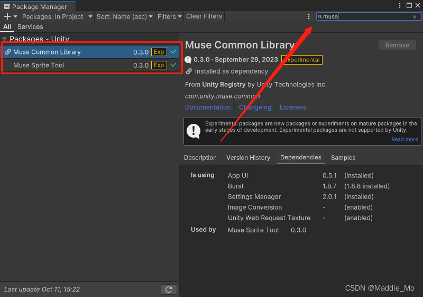Screen dimensions: 423x297
Task: Switch to the Services tab
Action: pyautogui.click(x=30, y=26)
